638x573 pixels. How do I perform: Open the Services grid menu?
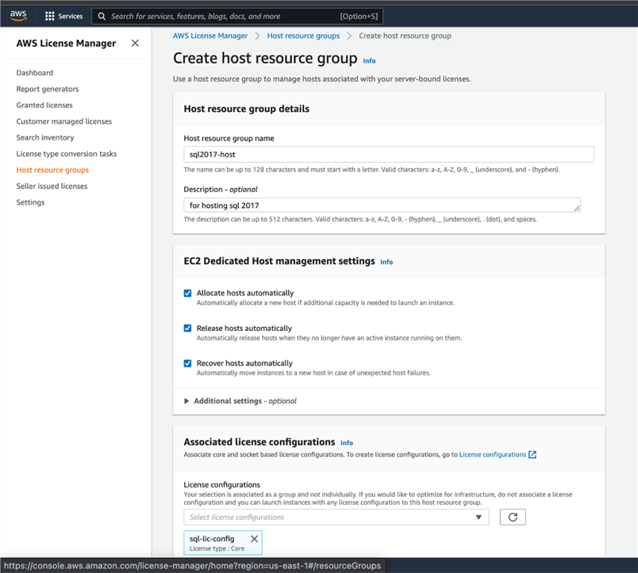click(x=50, y=16)
